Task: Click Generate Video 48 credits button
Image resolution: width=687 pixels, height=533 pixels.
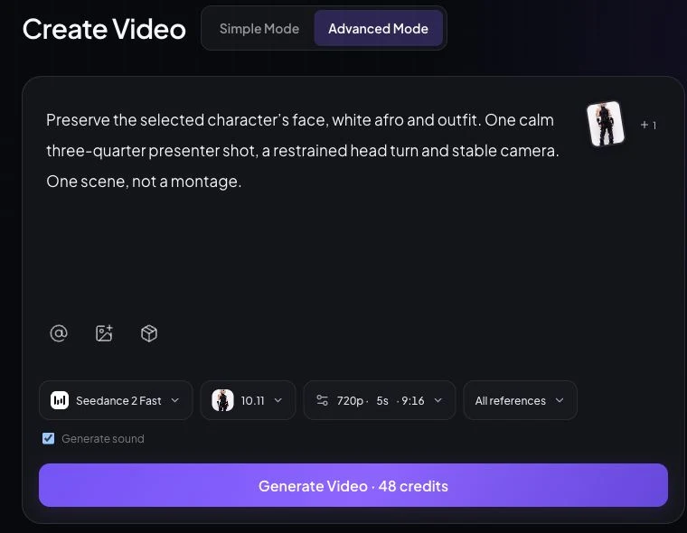Action: coord(353,485)
